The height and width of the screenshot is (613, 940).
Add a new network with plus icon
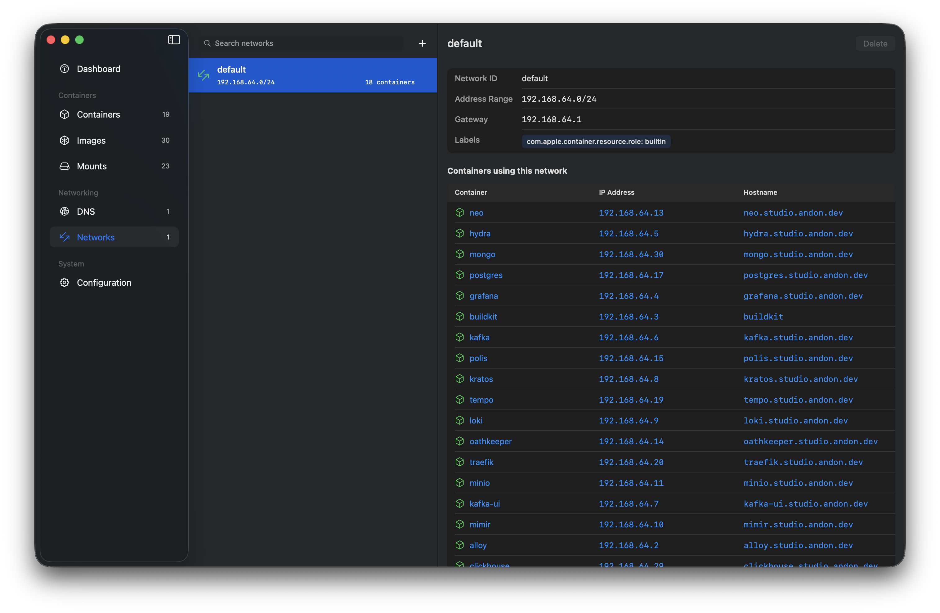coord(422,43)
